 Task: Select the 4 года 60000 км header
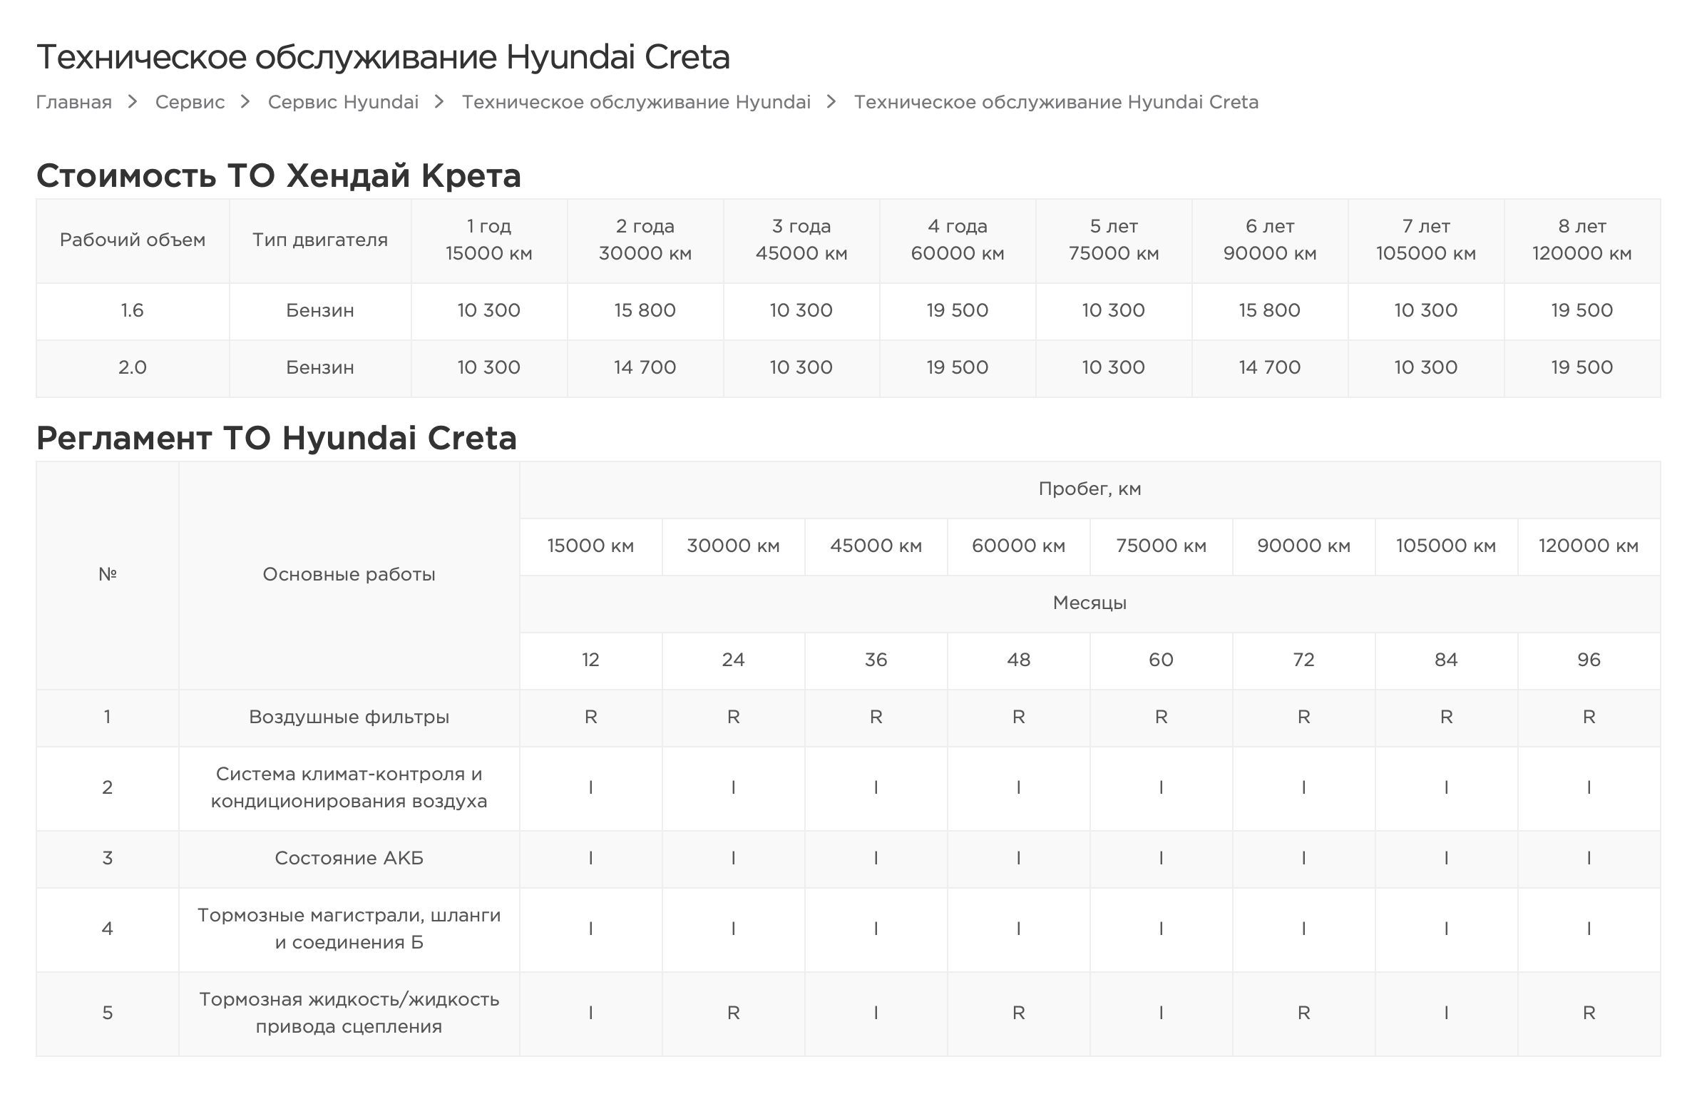pyautogui.click(x=958, y=240)
